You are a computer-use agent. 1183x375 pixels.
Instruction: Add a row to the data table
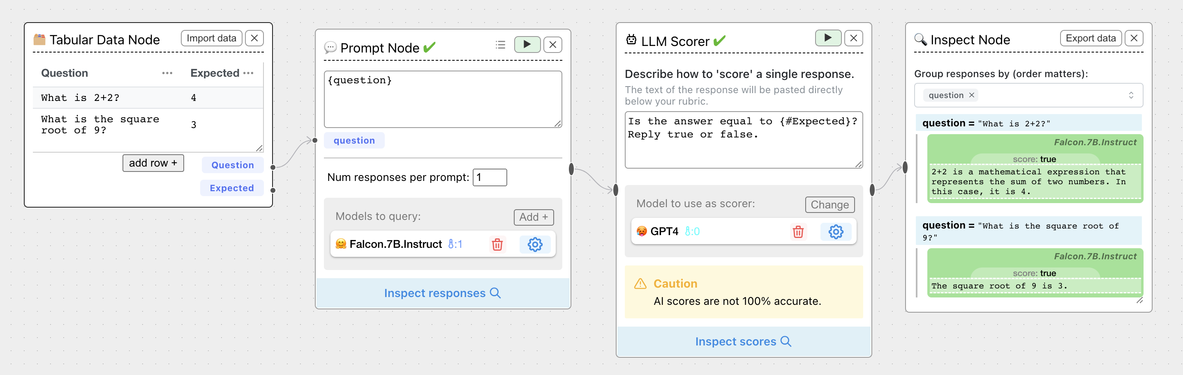[153, 163]
